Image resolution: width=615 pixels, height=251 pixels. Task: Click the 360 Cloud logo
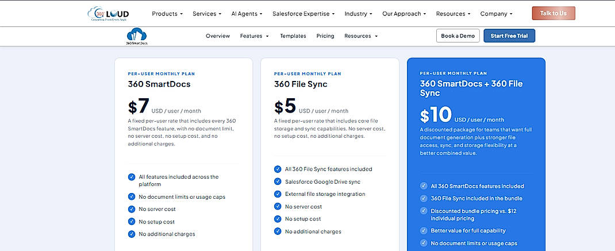[x=108, y=14]
